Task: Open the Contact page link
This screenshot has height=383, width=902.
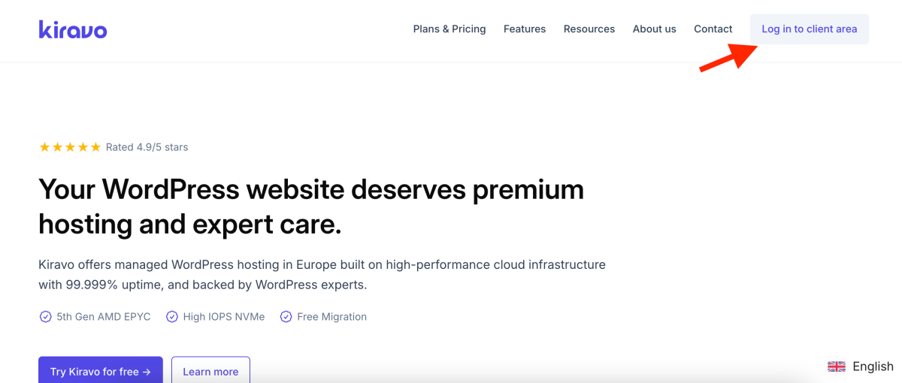Action: pyautogui.click(x=713, y=29)
